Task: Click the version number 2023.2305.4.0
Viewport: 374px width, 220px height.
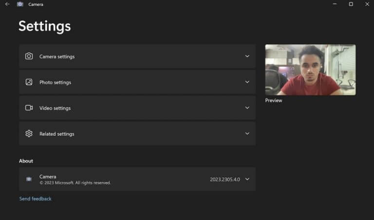Action: coord(225,179)
